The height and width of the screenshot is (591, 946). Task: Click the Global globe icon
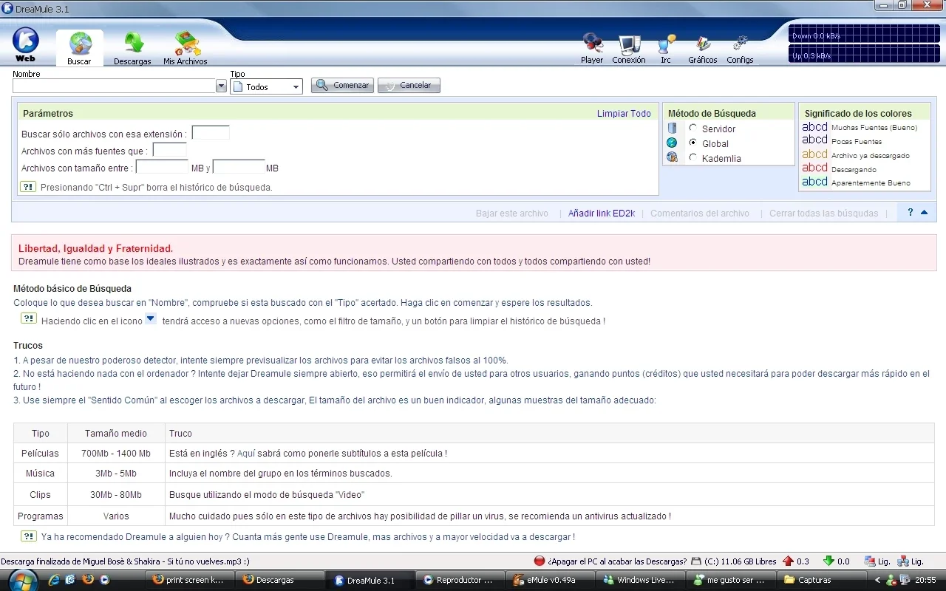tap(672, 143)
